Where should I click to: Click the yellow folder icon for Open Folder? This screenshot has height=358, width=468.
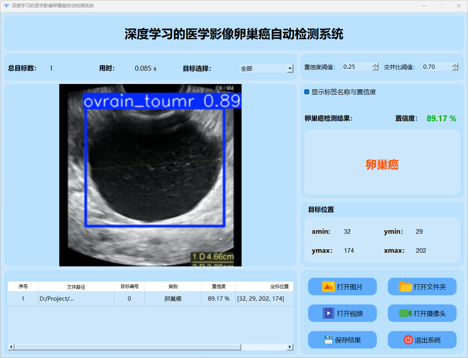[405, 287]
